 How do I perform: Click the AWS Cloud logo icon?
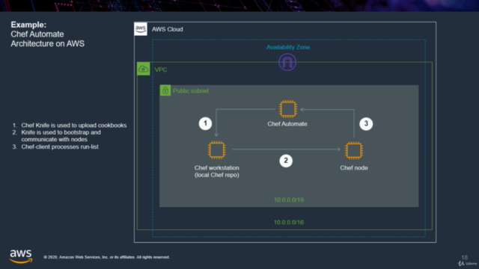point(141,29)
